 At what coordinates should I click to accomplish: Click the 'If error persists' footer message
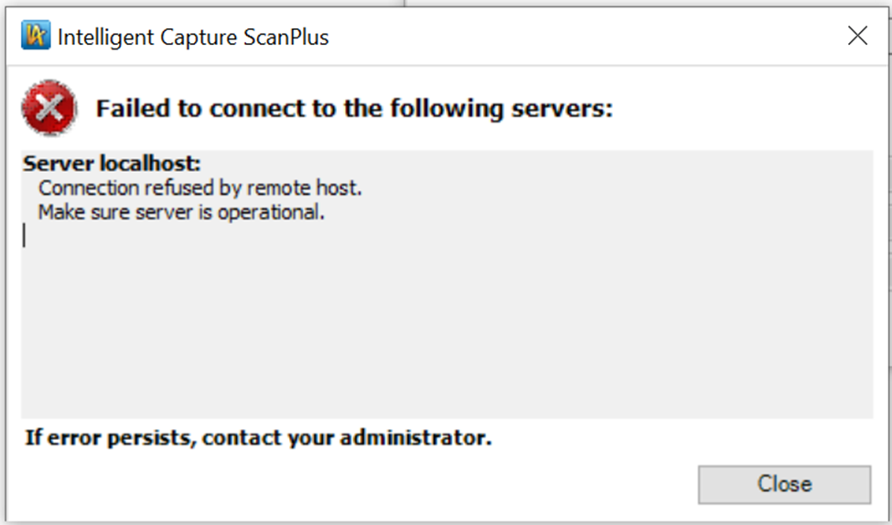258,438
